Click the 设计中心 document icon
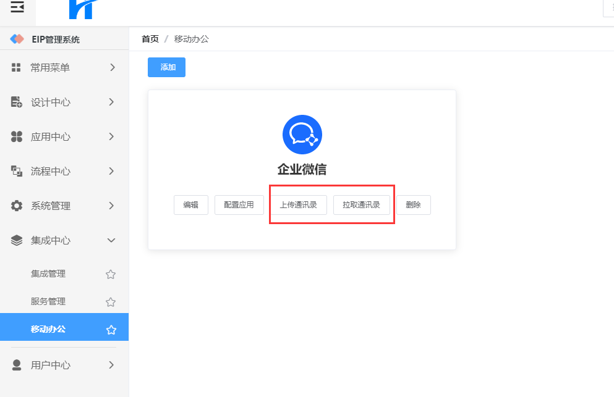Image resolution: width=614 pixels, height=397 pixels. coord(17,102)
